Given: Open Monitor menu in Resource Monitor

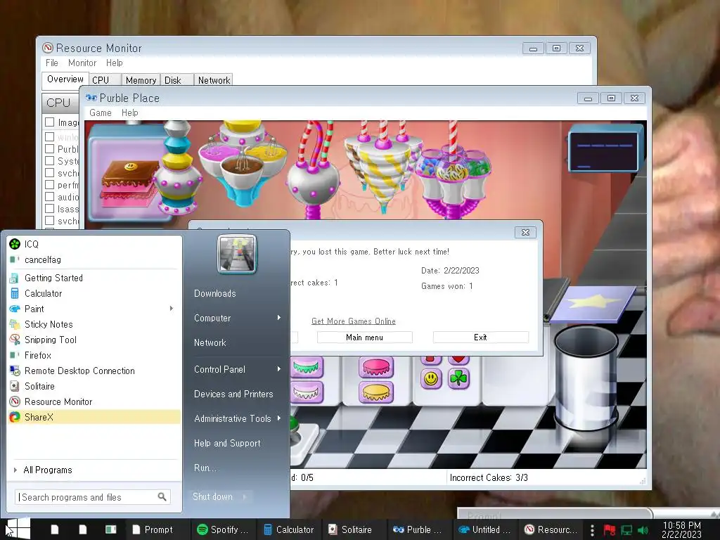Looking at the screenshot, I should [x=82, y=63].
